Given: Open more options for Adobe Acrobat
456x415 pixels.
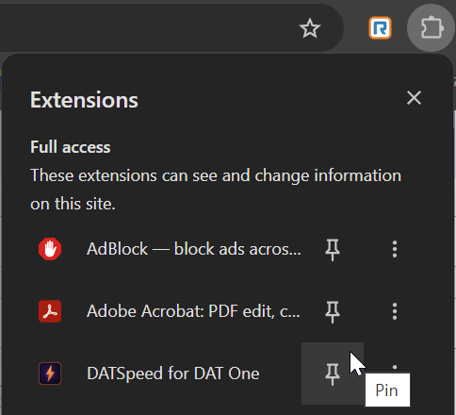Looking at the screenshot, I should (395, 311).
